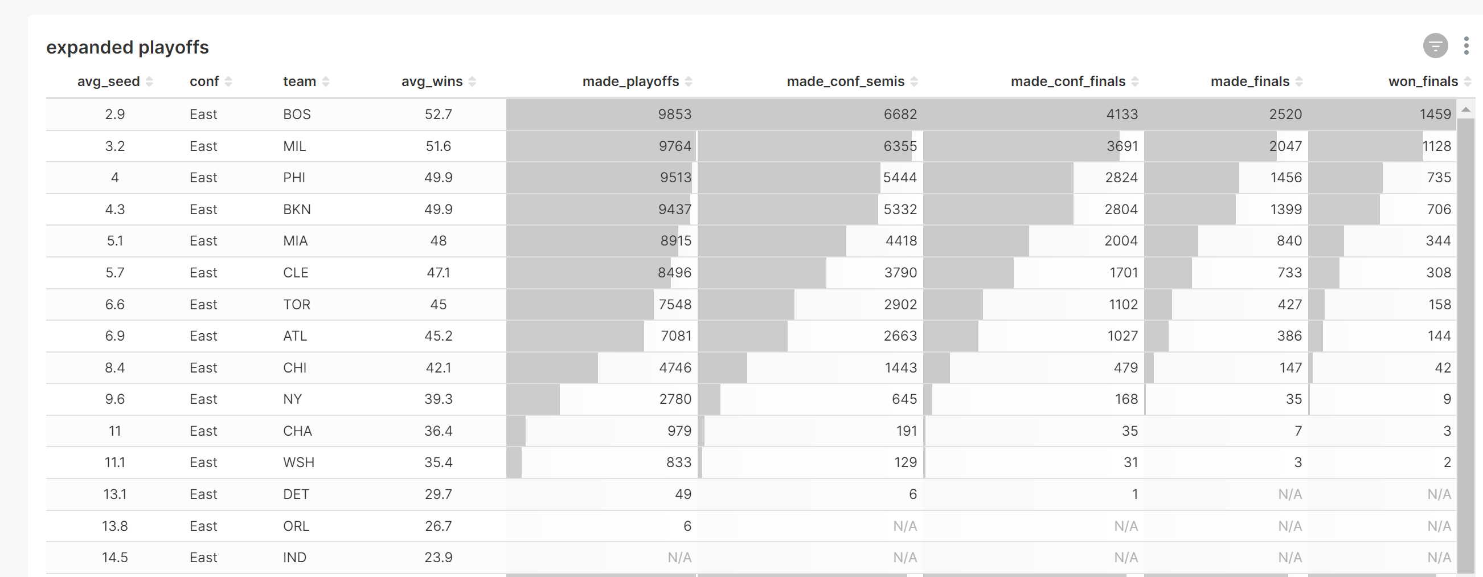Click the expanded playoffs chart title
This screenshot has height=577, width=1483.
click(127, 47)
